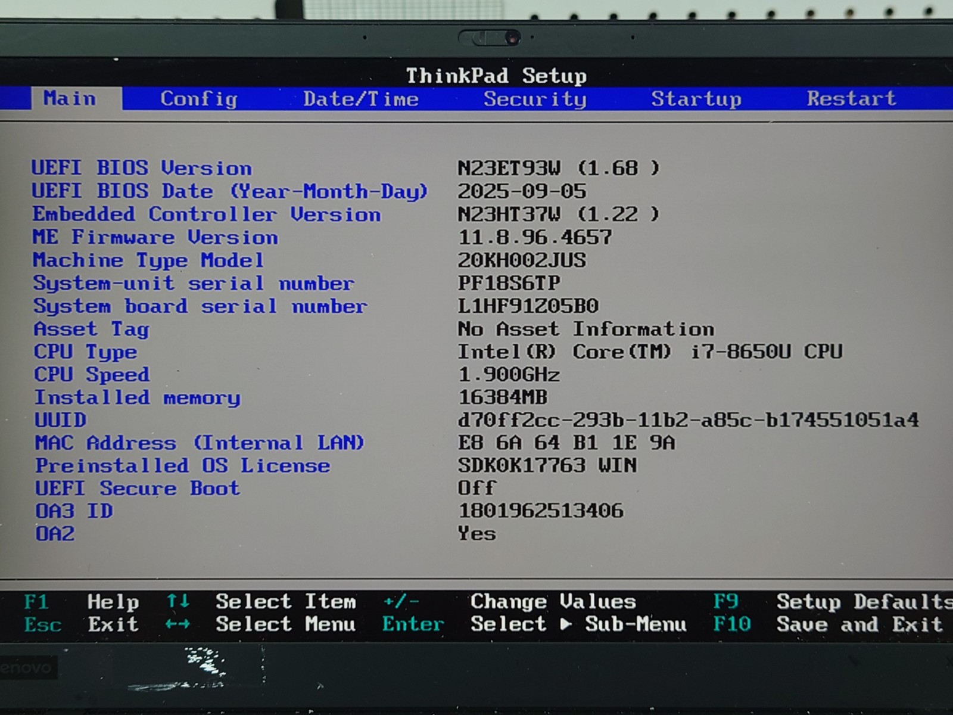Image resolution: width=953 pixels, height=715 pixels.
Task: Click the MAC Address (Internal LAN) label
Action: (x=200, y=443)
